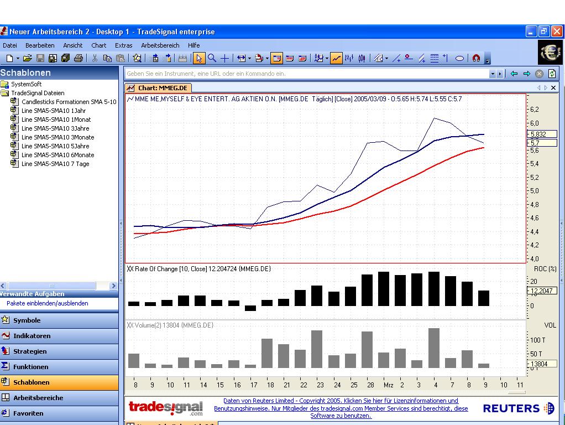Select the ellipse drawing tool

459,58
